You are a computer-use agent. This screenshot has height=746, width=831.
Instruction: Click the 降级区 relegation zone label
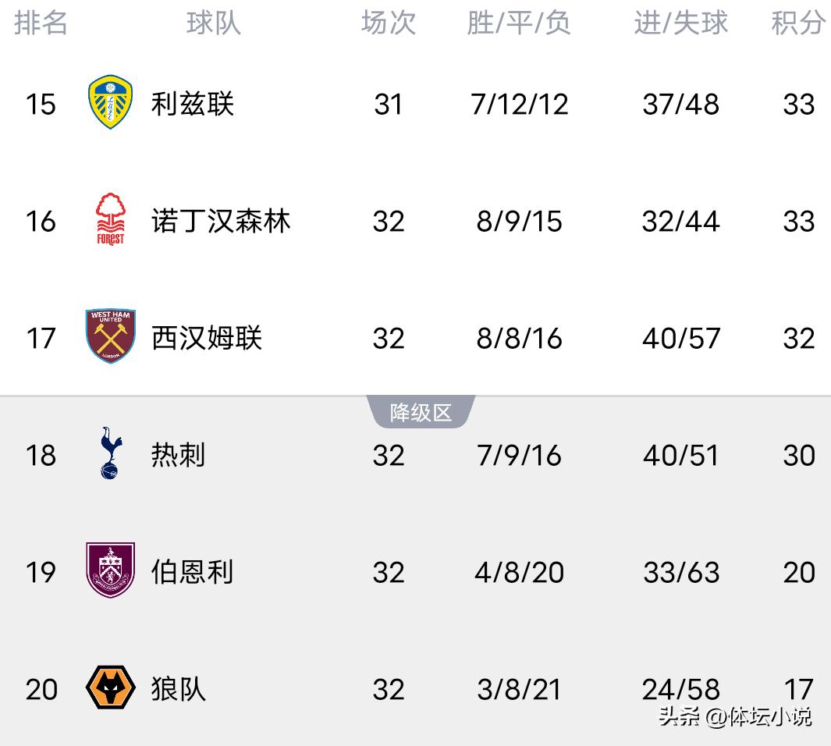421,413
